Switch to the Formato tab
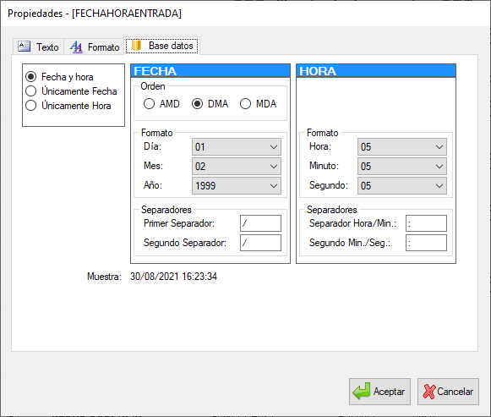Image resolution: width=491 pixels, height=417 pixels. (x=95, y=47)
